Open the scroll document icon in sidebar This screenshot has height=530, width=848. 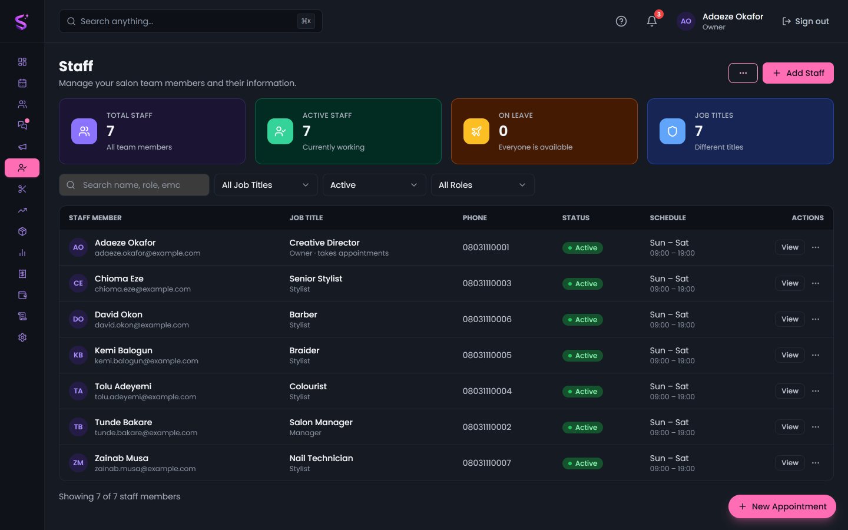coord(22,316)
